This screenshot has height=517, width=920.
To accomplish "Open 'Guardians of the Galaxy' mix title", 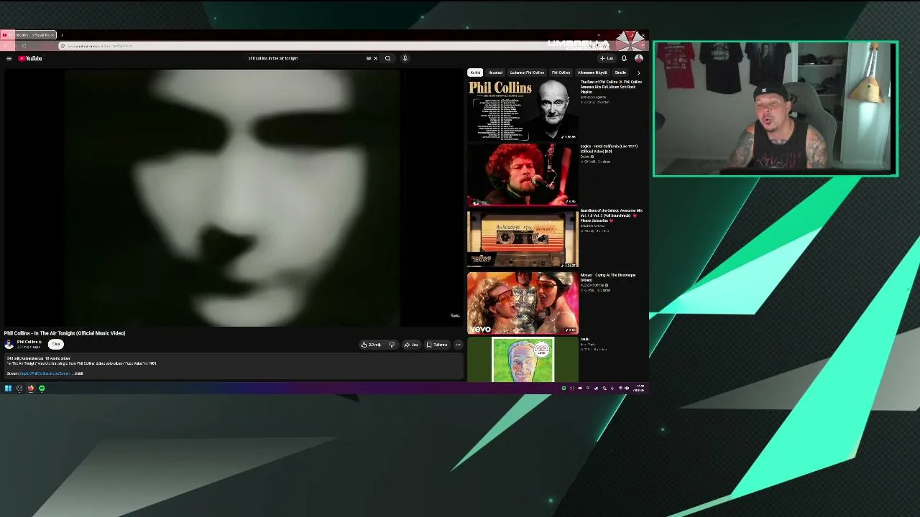I will click(x=612, y=215).
